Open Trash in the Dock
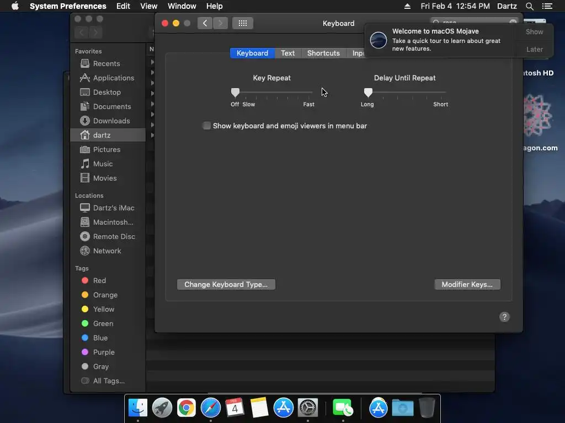This screenshot has width=565, height=423. (427, 408)
